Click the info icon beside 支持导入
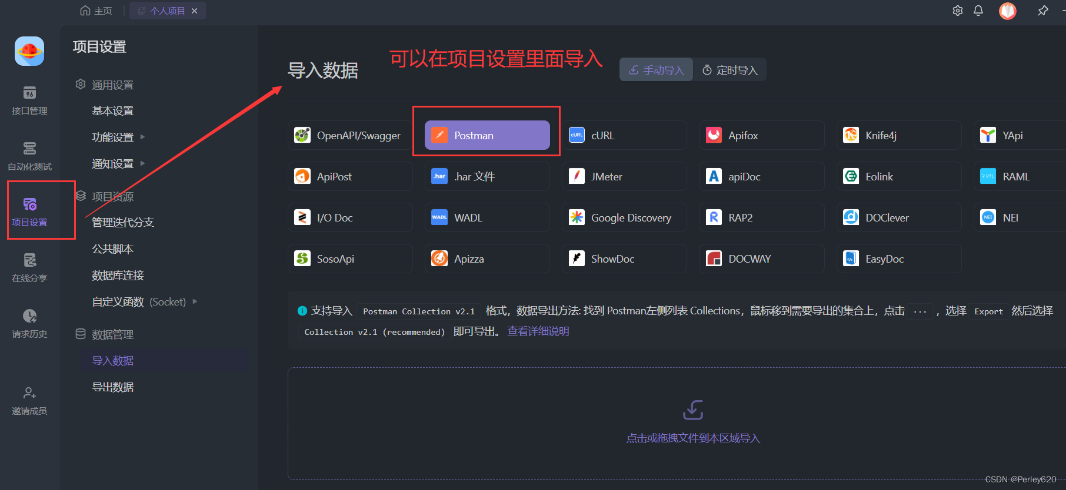The image size is (1066, 490). [302, 311]
